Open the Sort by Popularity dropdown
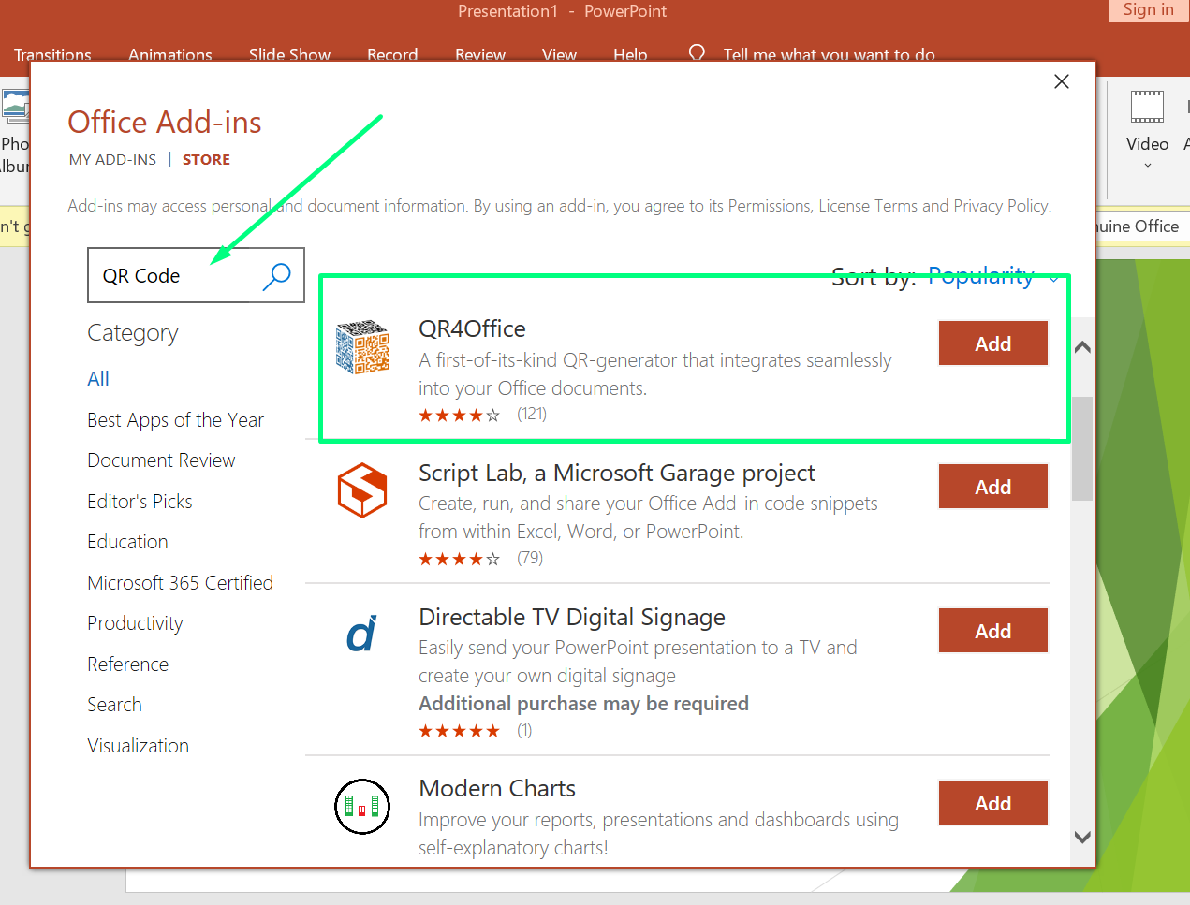This screenshot has width=1190, height=905. point(992,276)
